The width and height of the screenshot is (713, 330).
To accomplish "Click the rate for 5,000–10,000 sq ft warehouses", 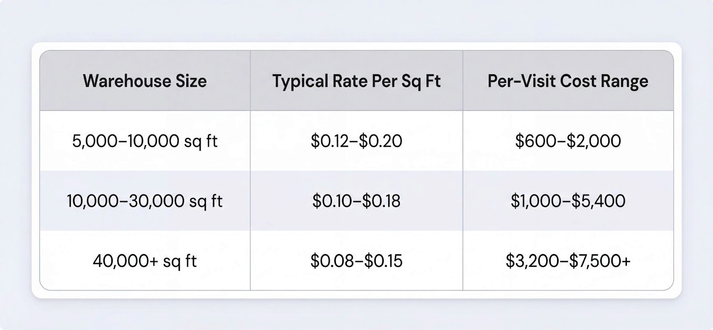I will click(x=356, y=141).
